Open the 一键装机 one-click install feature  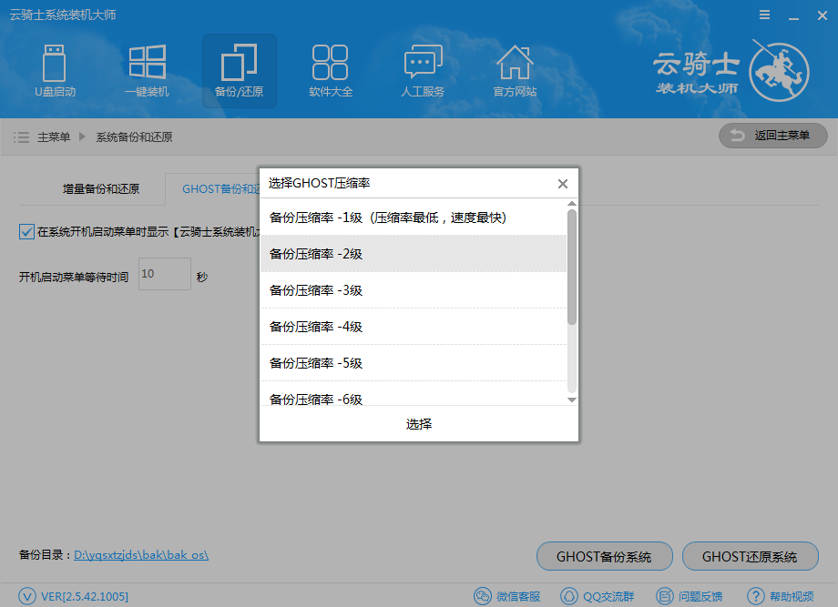[x=147, y=71]
